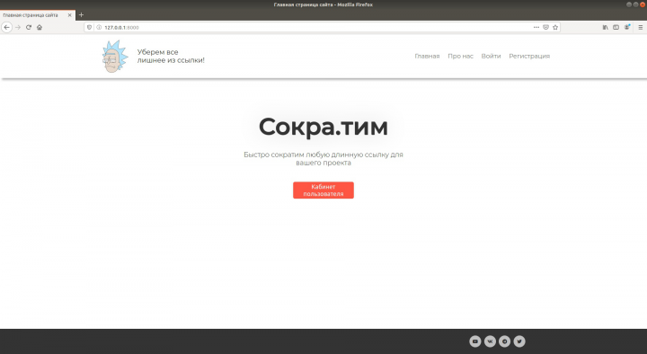Viewport: 647px width, 354px height.
Task: Open the Firefox library icon
Action: [x=605, y=27]
